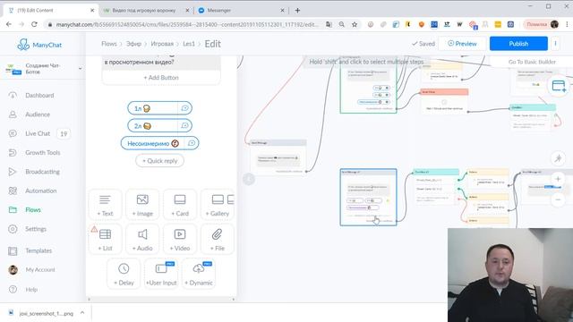Select the red Smart Delay node on canvas
Screen dimensions: 573x322
click(444, 101)
